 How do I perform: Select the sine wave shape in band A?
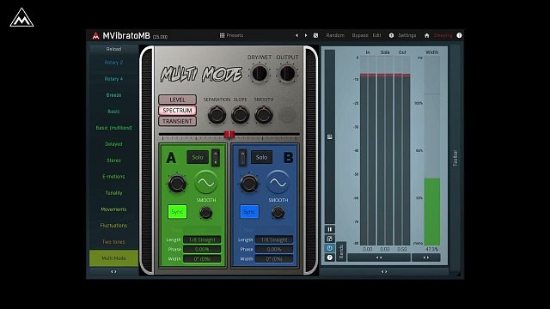tap(206, 183)
